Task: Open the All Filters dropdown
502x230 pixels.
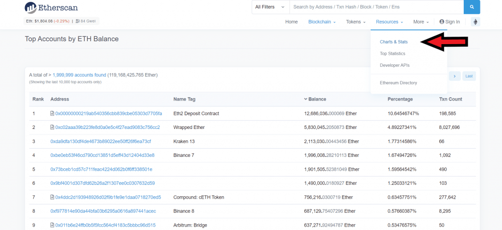Action: (x=270, y=7)
